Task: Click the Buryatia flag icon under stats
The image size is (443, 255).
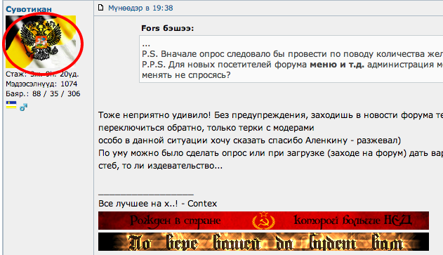Action: click(11, 105)
